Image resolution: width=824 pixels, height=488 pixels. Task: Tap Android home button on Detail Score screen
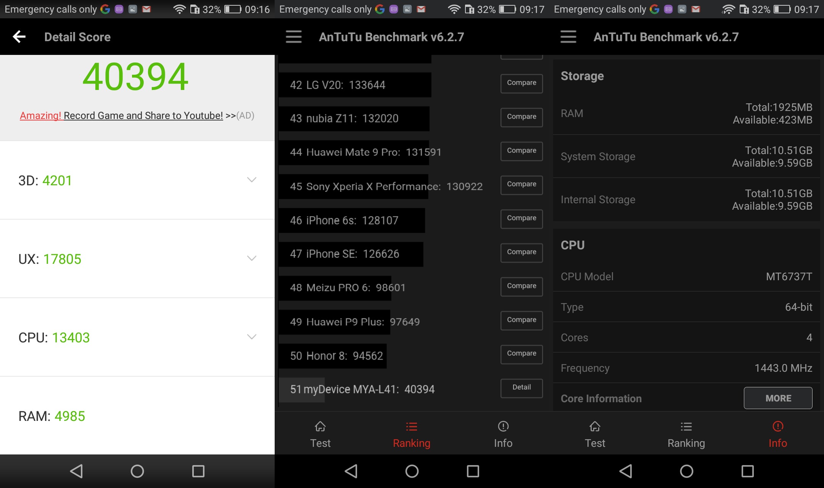coord(137,471)
